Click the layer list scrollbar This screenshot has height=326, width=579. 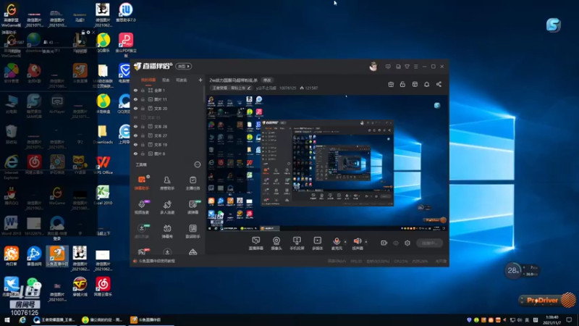coord(204,94)
